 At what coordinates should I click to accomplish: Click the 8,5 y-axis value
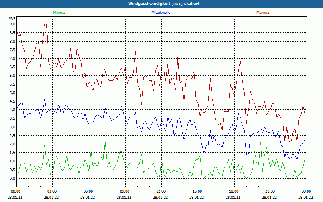click(13, 33)
